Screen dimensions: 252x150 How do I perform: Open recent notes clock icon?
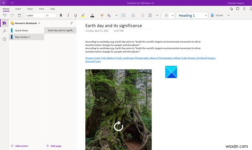(4, 39)
